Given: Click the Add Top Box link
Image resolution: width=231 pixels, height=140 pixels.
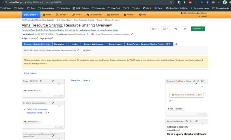Looking at the screenshot, I should tap(30, 73).
